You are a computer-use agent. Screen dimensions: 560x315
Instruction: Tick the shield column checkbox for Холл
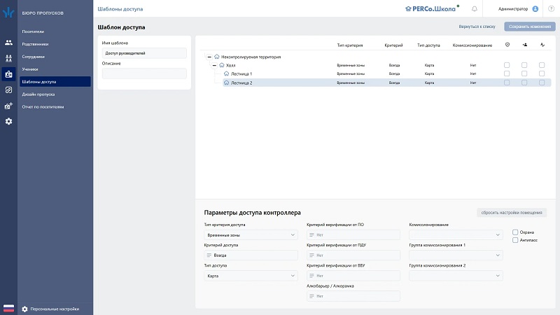pyautogui.click(x=507, y=65)
